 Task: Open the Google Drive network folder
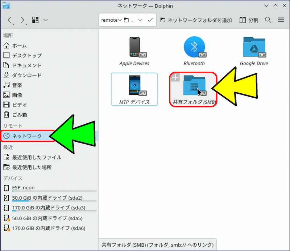[x=254, y=47]
